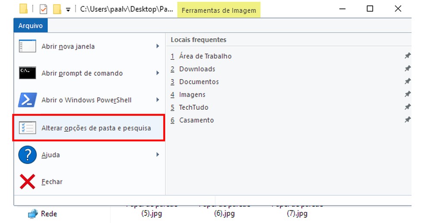The image size is (425, 223).
Task: Minimize the File Explorer window
Action: (343, 9)
